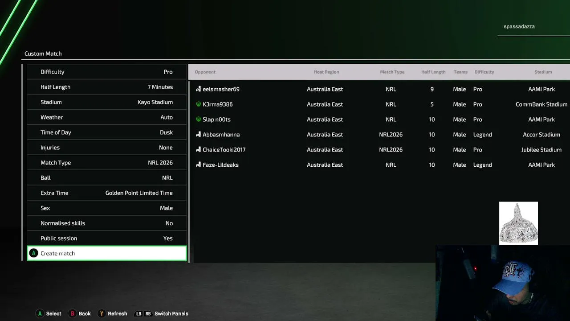Click the PlayStation icon beside ChaiceTooki2017
The image size is (570, 321).
pos(199,150)
